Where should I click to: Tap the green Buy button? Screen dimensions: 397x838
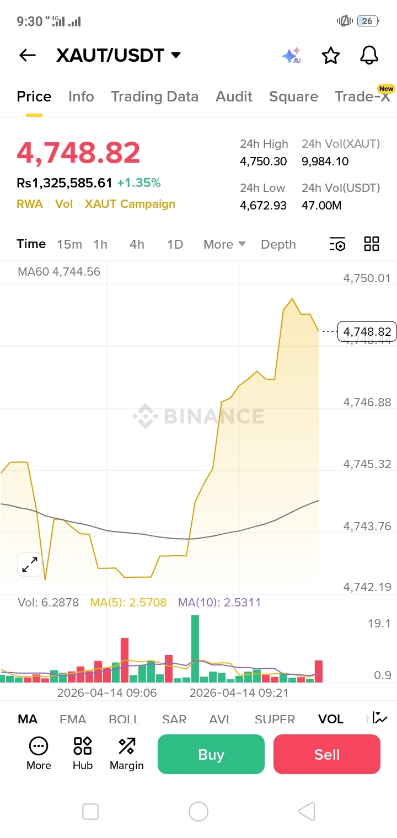(x=211, y=754)
